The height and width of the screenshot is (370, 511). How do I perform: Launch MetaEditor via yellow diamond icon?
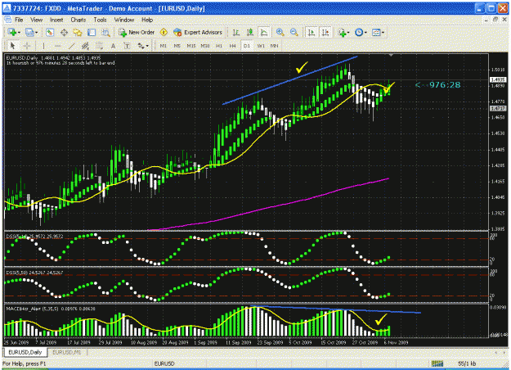coord(164,32)
